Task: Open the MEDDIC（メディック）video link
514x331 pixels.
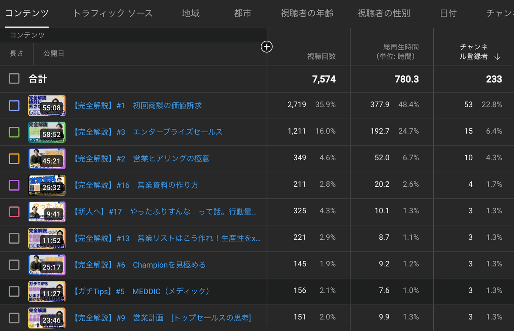Action: 141,291
